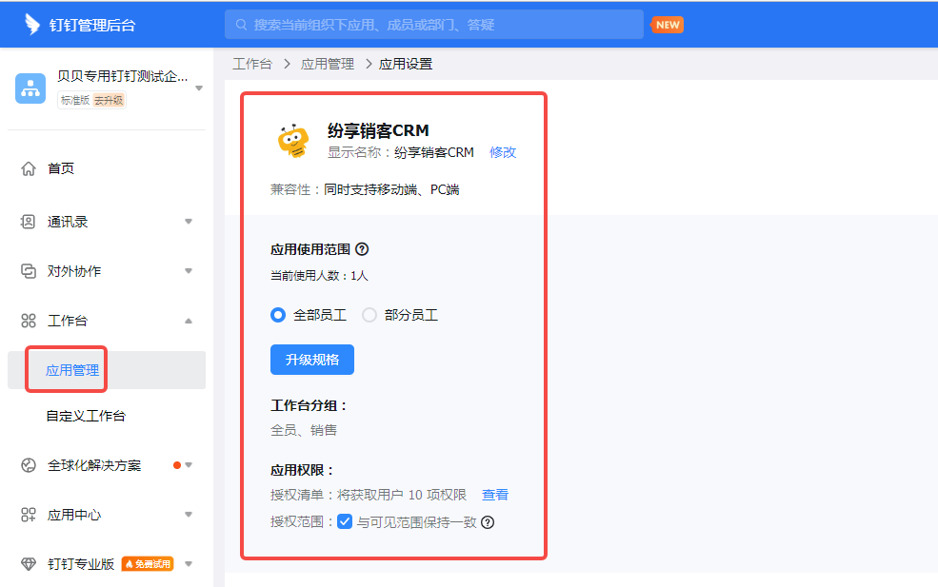938x587 pixels.
Task: Click the red notification dot on 全球化解决方案
Action: pos(177,465)
